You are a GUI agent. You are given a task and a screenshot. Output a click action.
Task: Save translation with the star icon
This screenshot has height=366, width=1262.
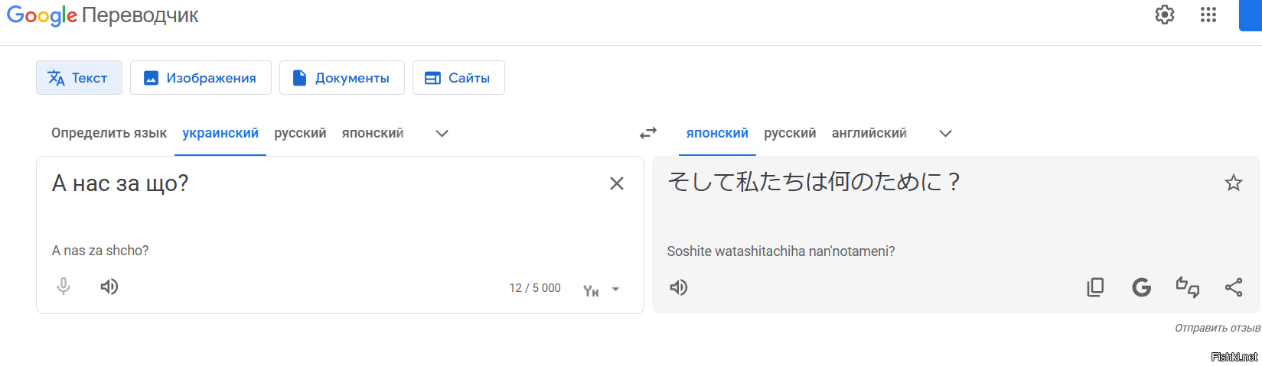(x=1233, y=183)
